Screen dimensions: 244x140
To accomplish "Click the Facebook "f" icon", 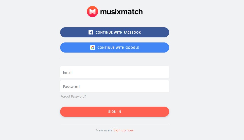I will pyautogui.click(x=91, y=32).
